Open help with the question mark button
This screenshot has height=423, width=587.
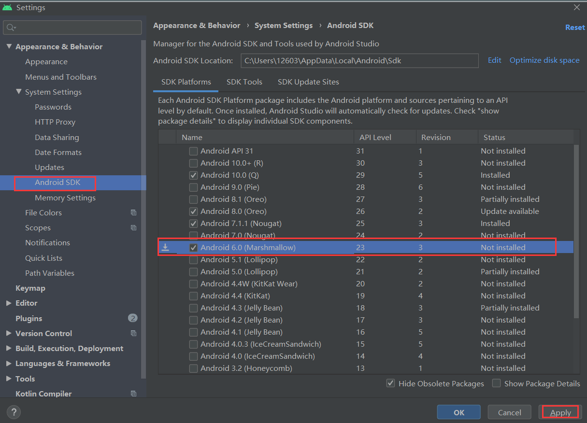tap(14, 412)
